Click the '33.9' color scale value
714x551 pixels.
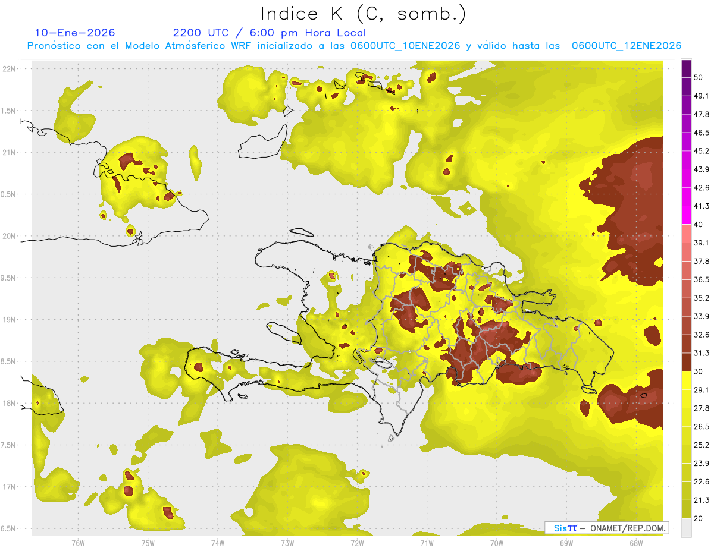tap(702, 316)
